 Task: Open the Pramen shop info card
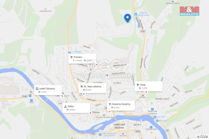click(82, 59)
